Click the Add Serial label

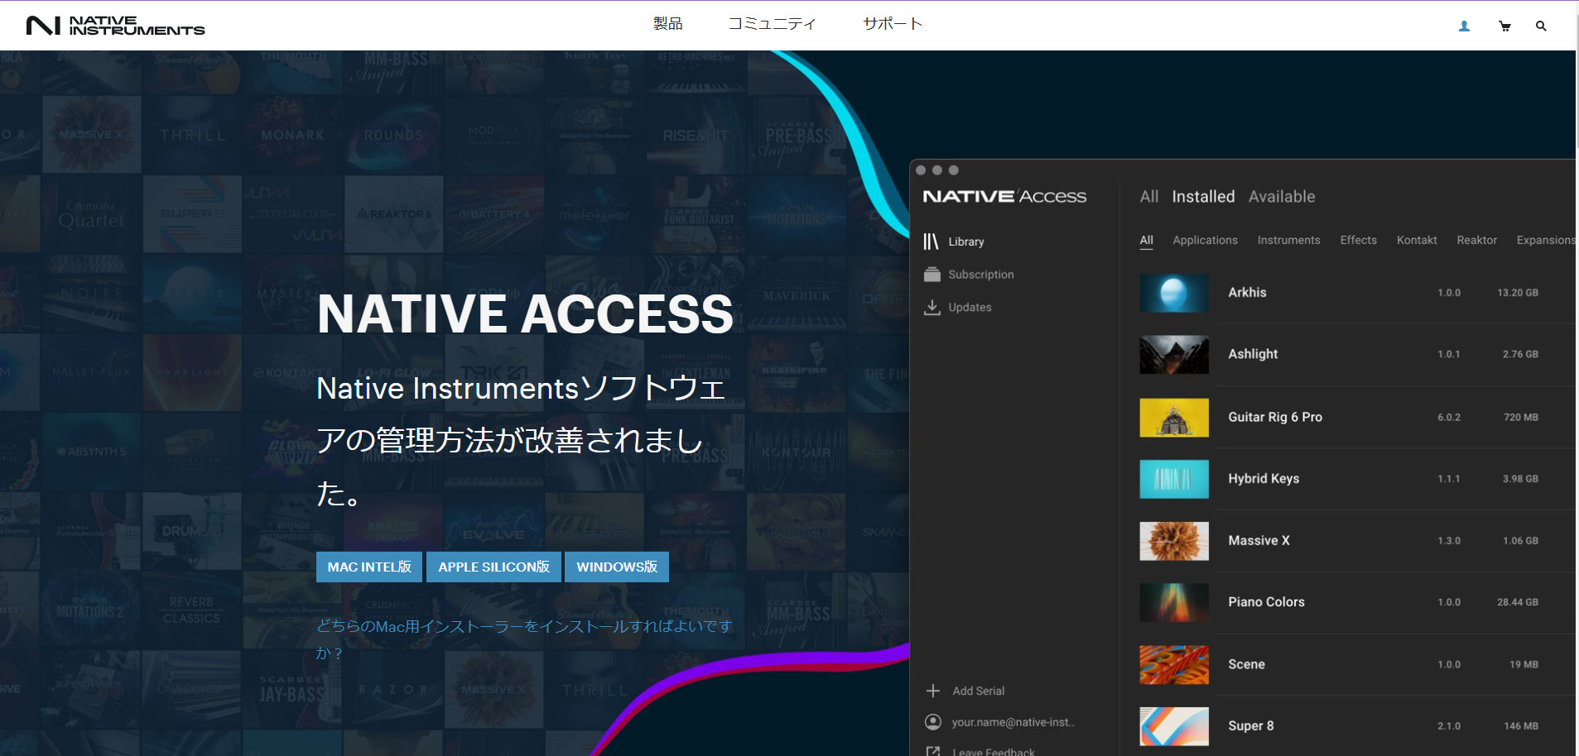978,691
